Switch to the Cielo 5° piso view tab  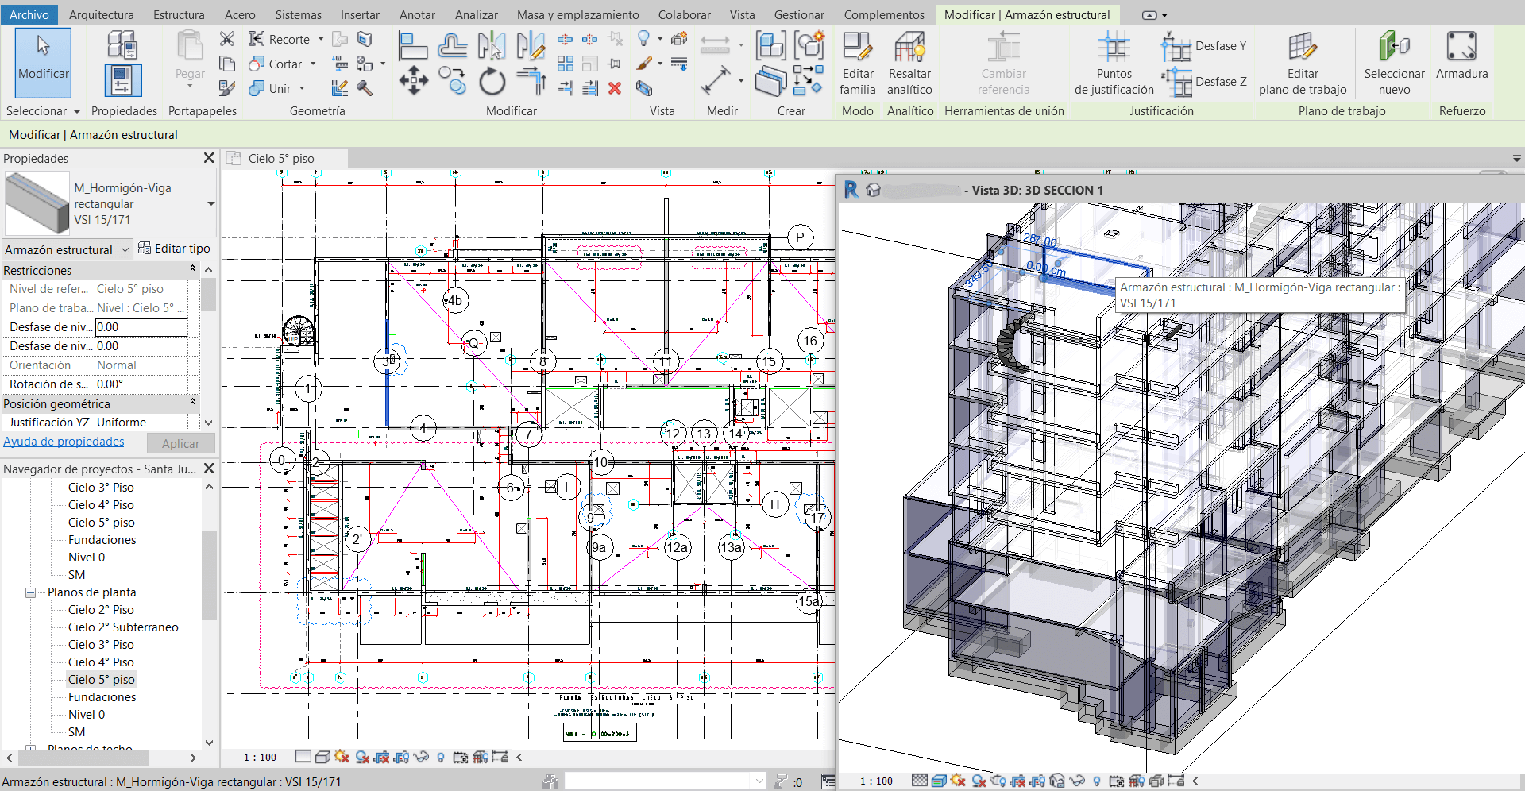click(281, 159)
